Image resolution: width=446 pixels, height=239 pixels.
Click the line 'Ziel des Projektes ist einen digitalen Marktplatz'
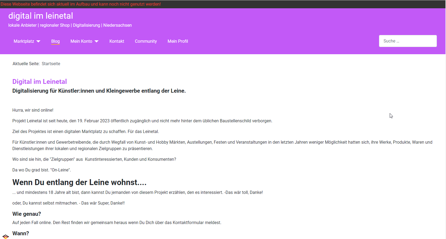point(86,131)
